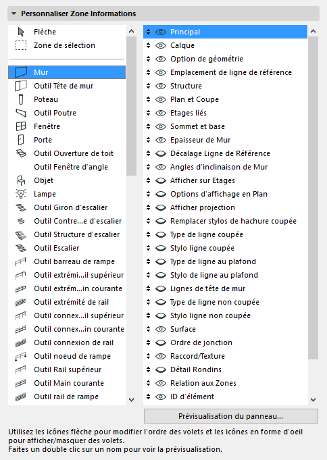Select the Outil Poutre beam icon
The height and width of the screenshot is (460, 327).
[21, 113]
